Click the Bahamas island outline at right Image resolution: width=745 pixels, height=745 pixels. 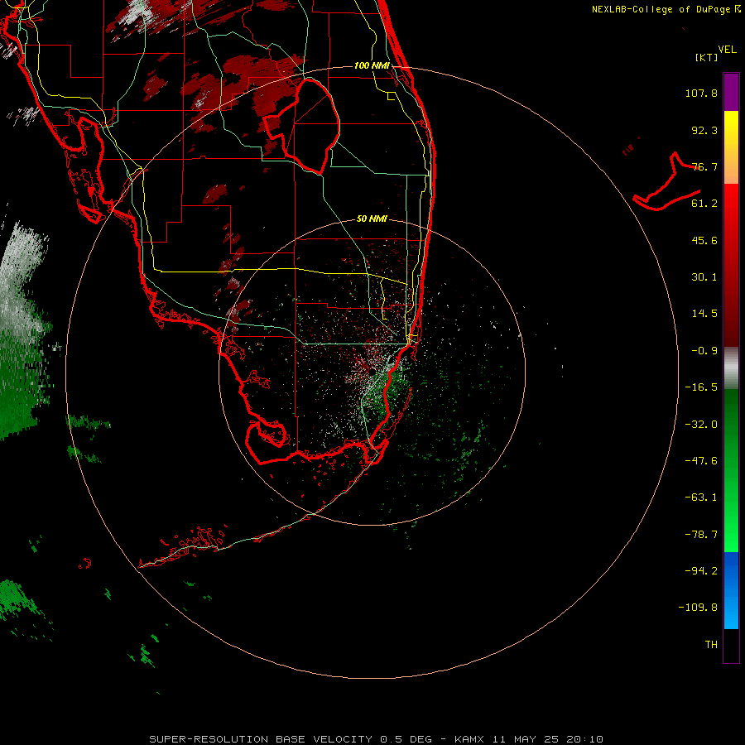pyautogui.click(x=667, y=183)
